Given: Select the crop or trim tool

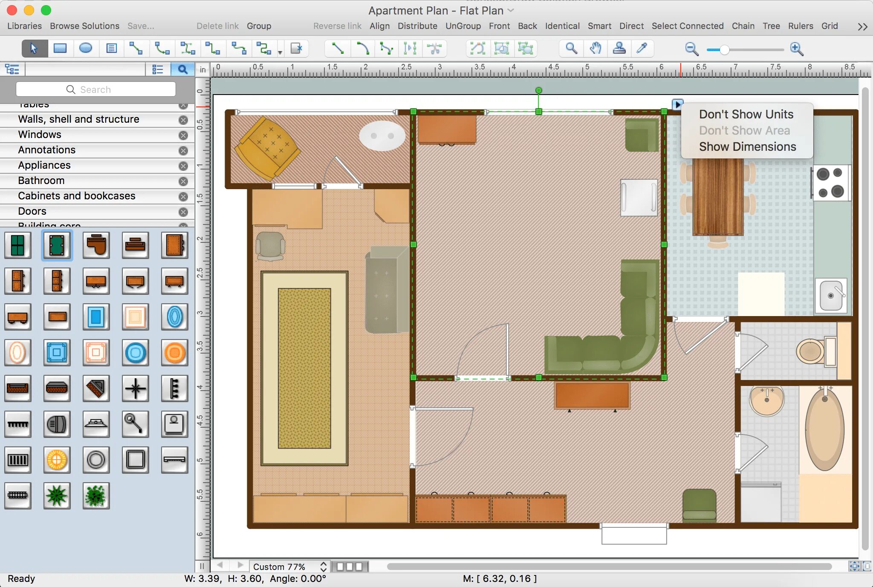Looking at the screenshot, I should tap(434, 49).
